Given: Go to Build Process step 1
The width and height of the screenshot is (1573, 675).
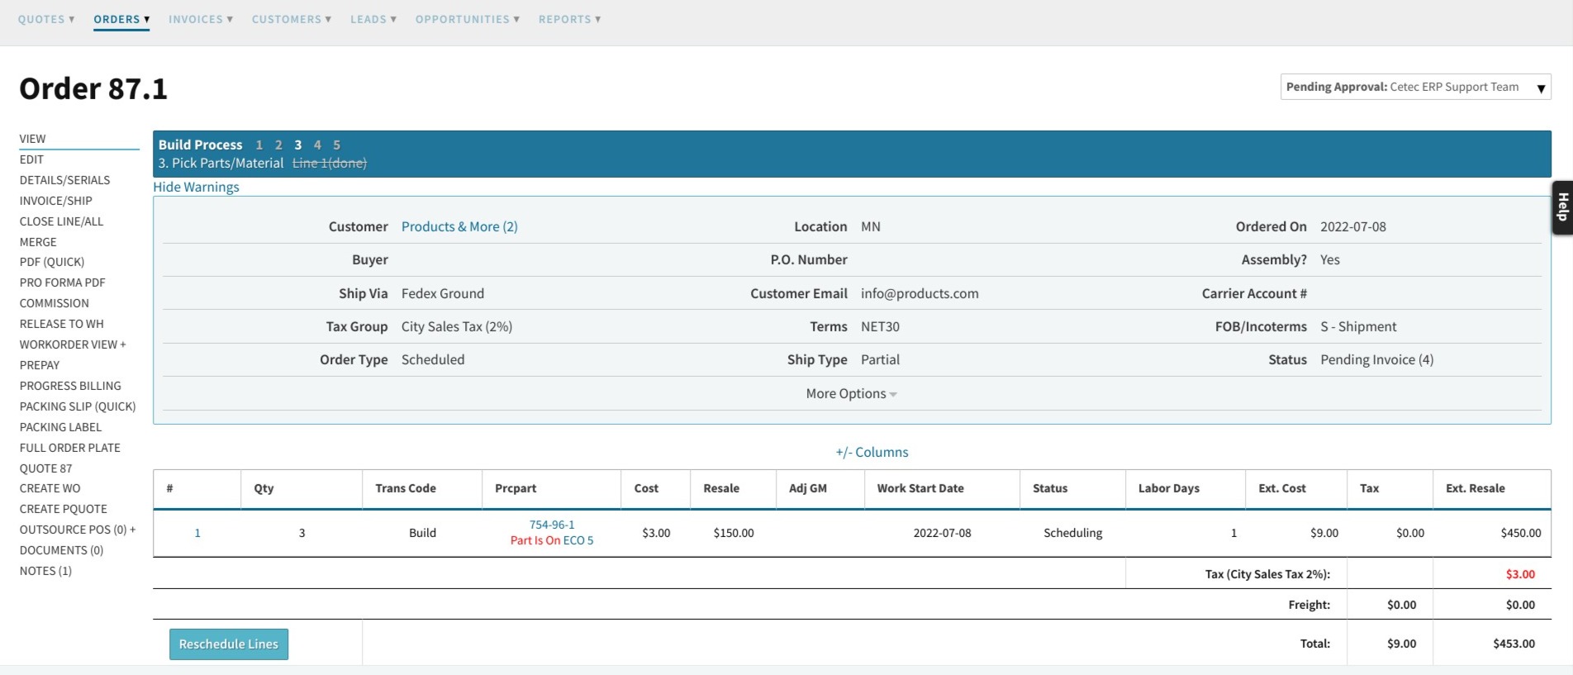Looking at the screenshot, I should 259,145.
